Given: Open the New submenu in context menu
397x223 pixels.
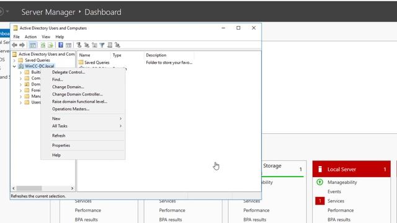Looking at the screenshot, I should point(83,118).
